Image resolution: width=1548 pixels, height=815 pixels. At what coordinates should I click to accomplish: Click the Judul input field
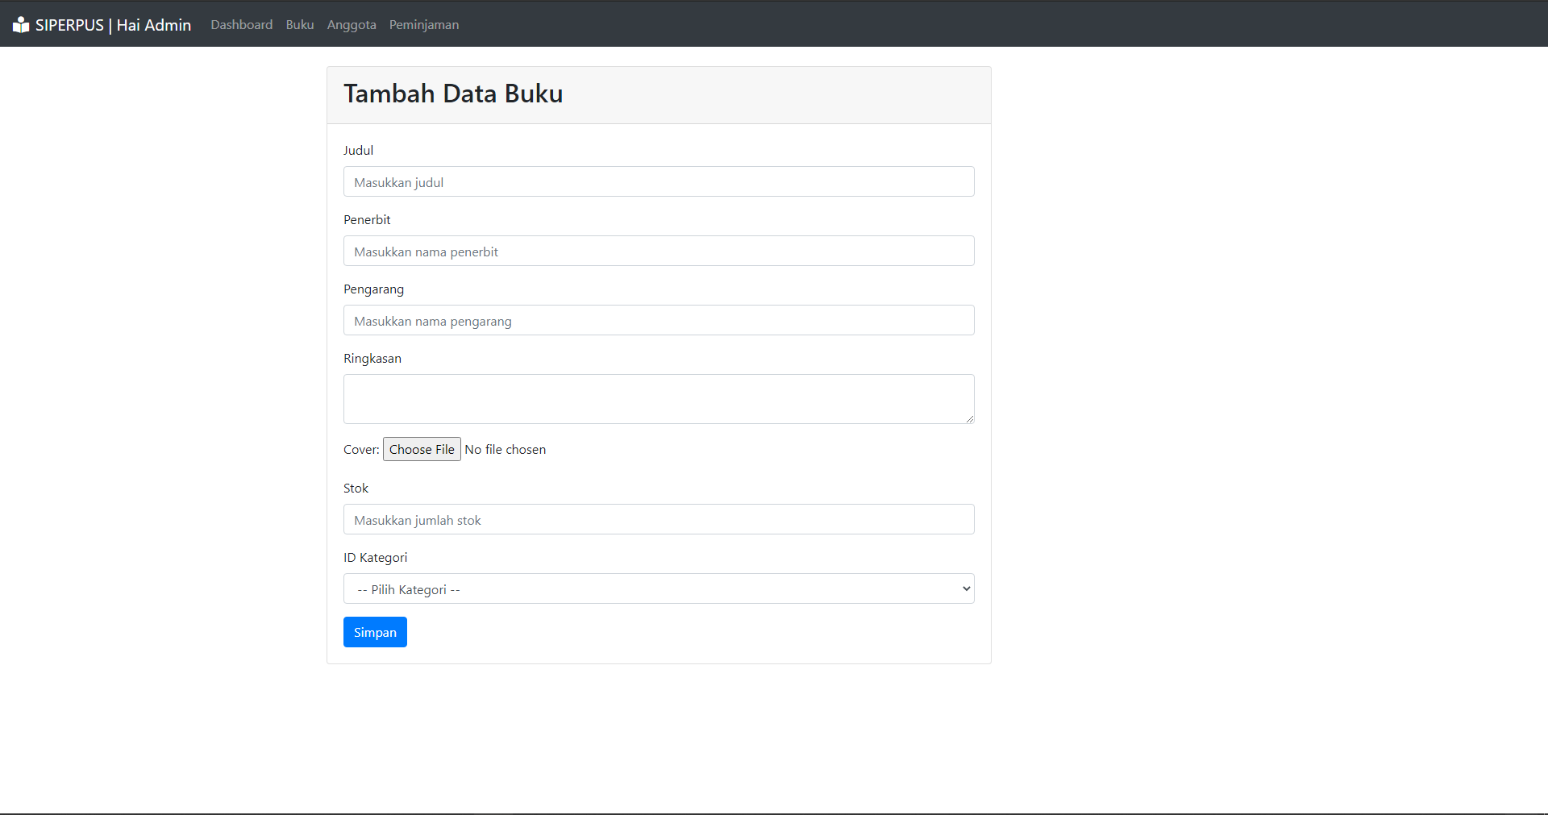point(658,181)
